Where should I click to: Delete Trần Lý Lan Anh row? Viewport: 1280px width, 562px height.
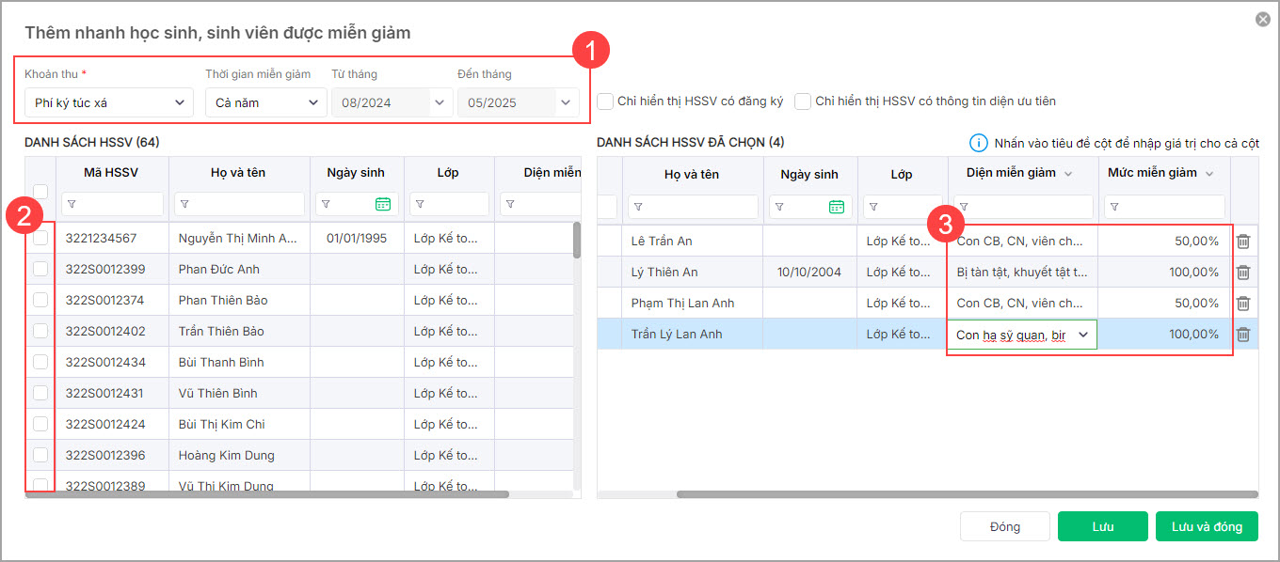point(1242,335)
